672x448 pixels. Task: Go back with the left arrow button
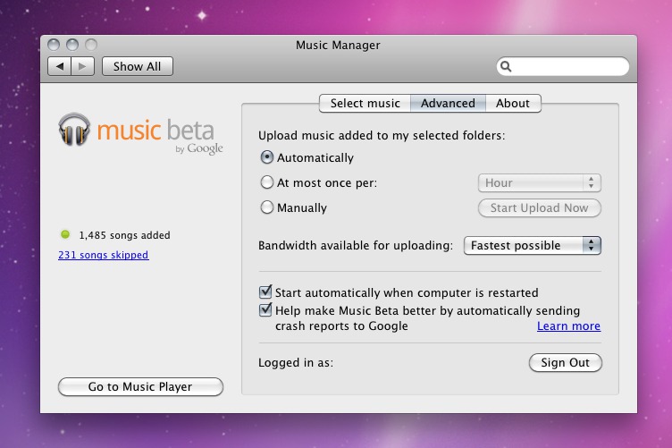point(60,66)
